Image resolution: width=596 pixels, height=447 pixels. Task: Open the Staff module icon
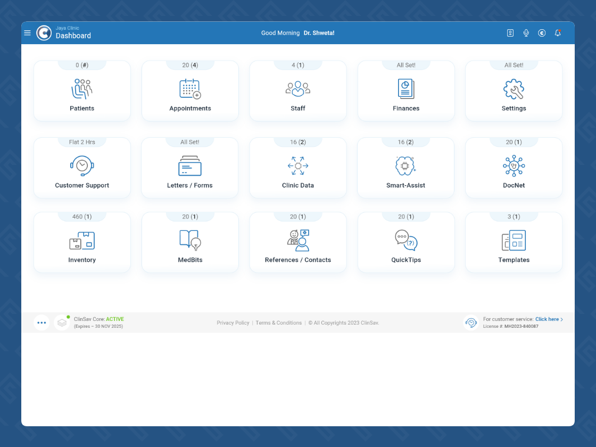point(298,89)
